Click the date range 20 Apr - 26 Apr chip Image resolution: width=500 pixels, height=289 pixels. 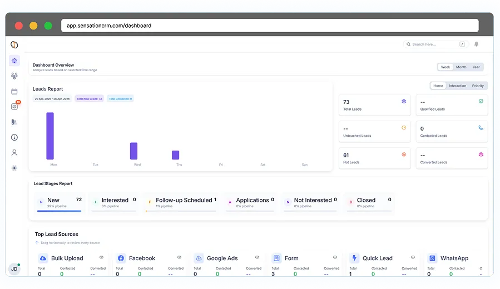52,99
